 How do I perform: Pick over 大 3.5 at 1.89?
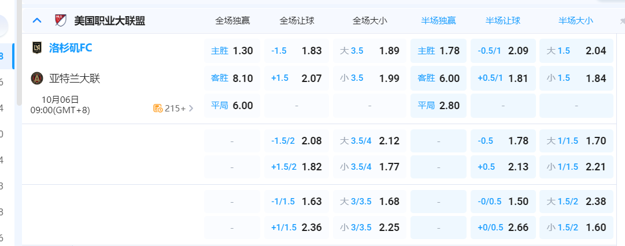(x=369, y=50)
